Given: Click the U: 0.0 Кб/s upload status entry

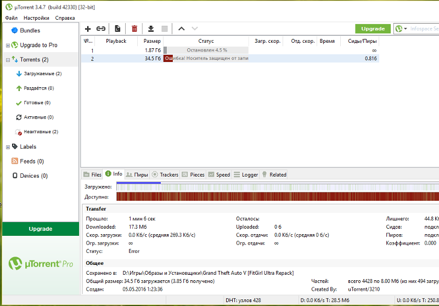Looking at the screenshot, I should 418,301.
